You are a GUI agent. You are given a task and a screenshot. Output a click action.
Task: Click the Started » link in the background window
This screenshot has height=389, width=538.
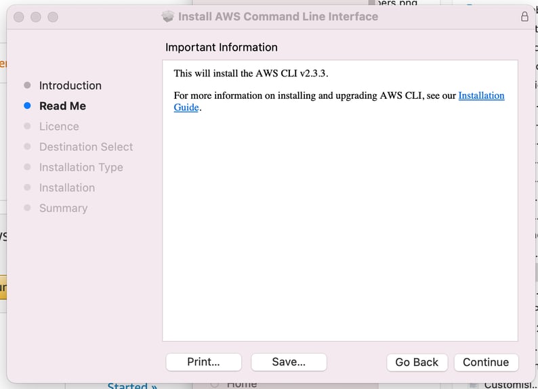pos(132,386)
